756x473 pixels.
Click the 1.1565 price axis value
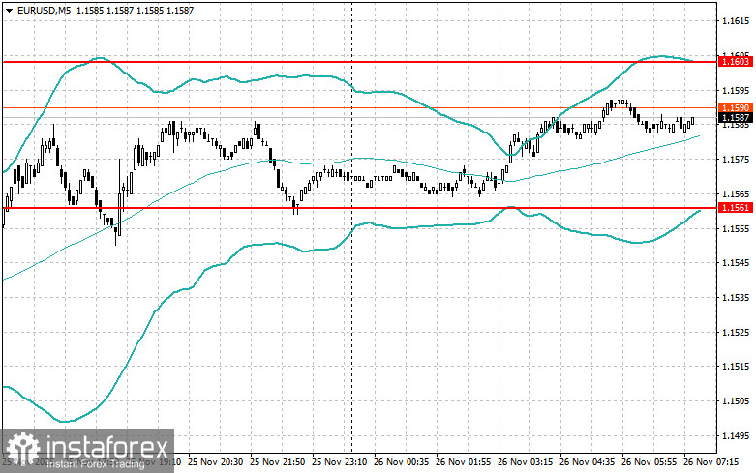(x=736, y=194)
